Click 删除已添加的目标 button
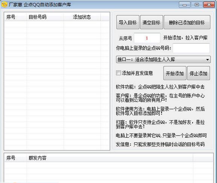Screen dimensions: 217x183 (x=187, y=22)
